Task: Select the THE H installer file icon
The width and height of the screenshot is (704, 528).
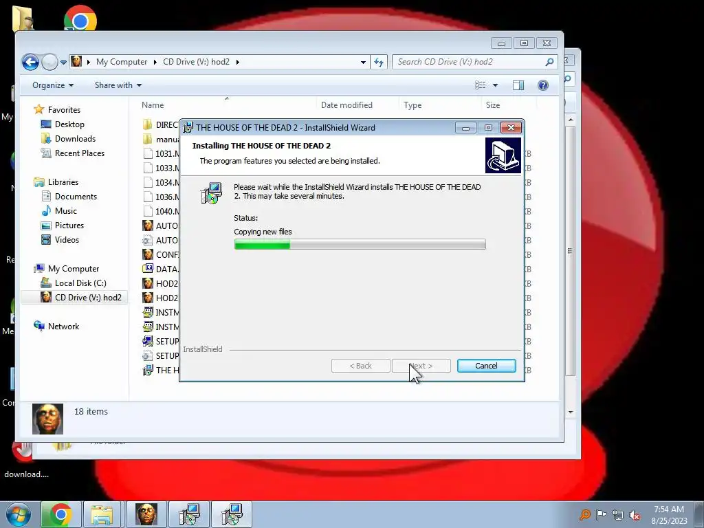Action: pyautogui.click(x=148, y=370)
